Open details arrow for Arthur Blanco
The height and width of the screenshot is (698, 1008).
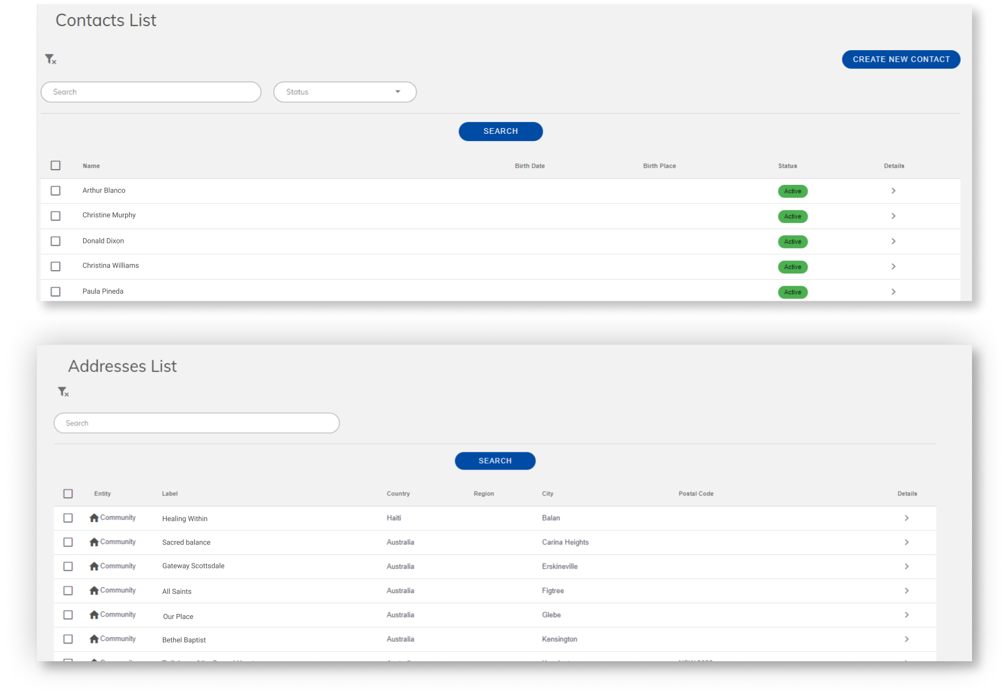click(x=893, y=191)
